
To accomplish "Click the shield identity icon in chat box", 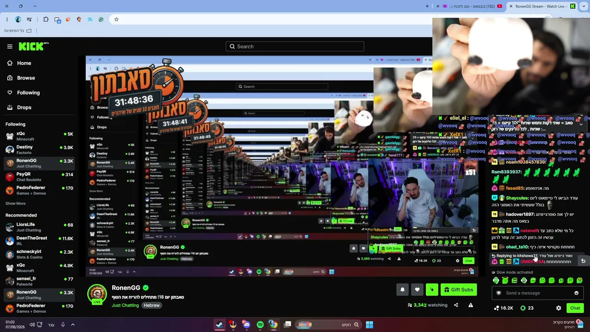I will click(498, 293).
